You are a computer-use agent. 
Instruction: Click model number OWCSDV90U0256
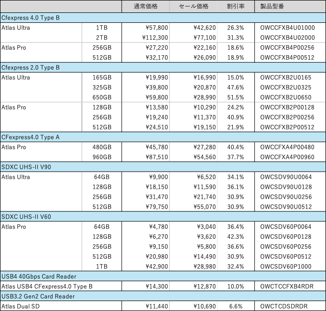click(x=286, y=197)
